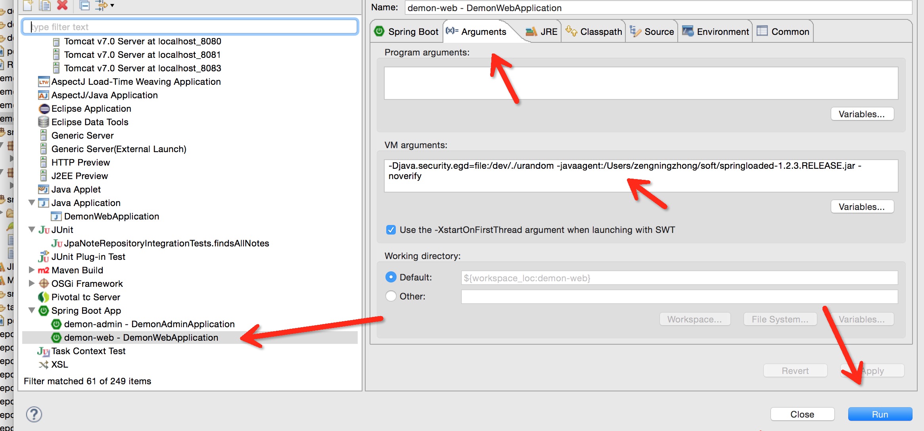Switch to the Classpath tab
Viewport: 924px width, 431px height.
(x=594, y=32)
